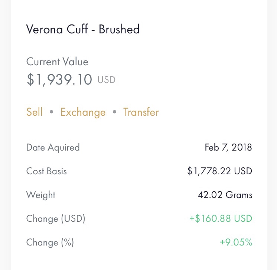Screen dimensions: 277x270
Task: Select the green +$160.88 USD value
Action: click(221, 219)
